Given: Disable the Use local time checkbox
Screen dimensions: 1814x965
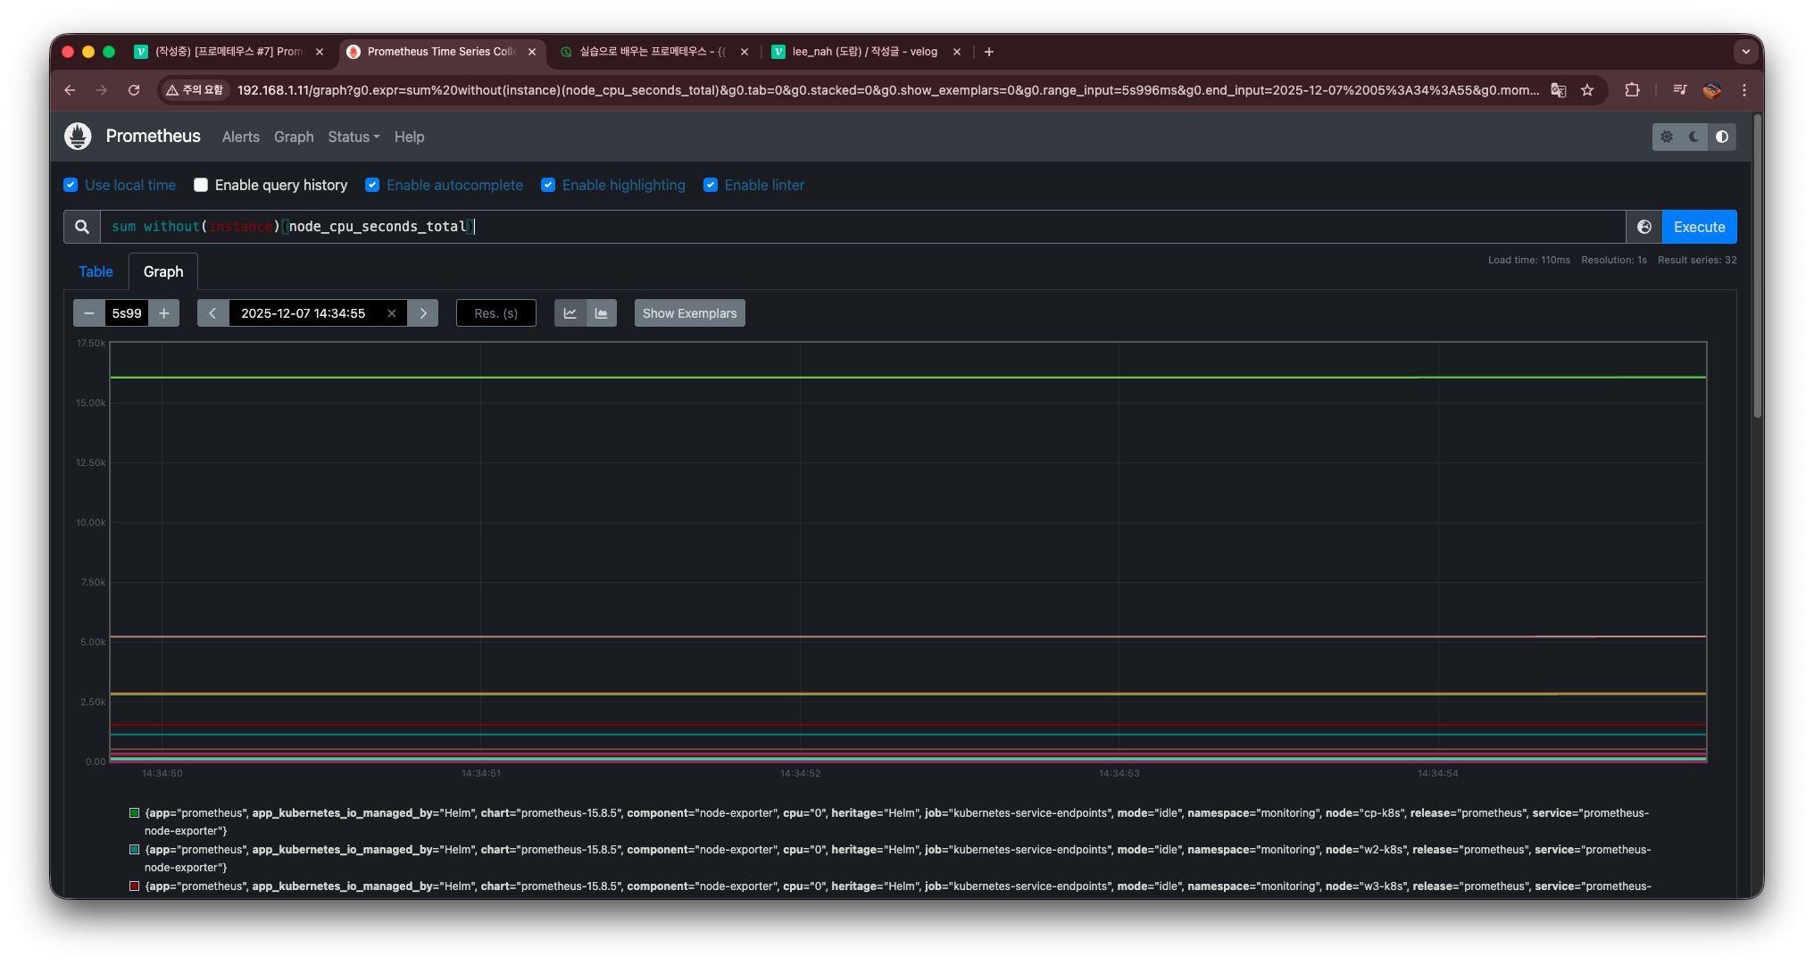Looking at the screenshot, I should tap(71, 185).
